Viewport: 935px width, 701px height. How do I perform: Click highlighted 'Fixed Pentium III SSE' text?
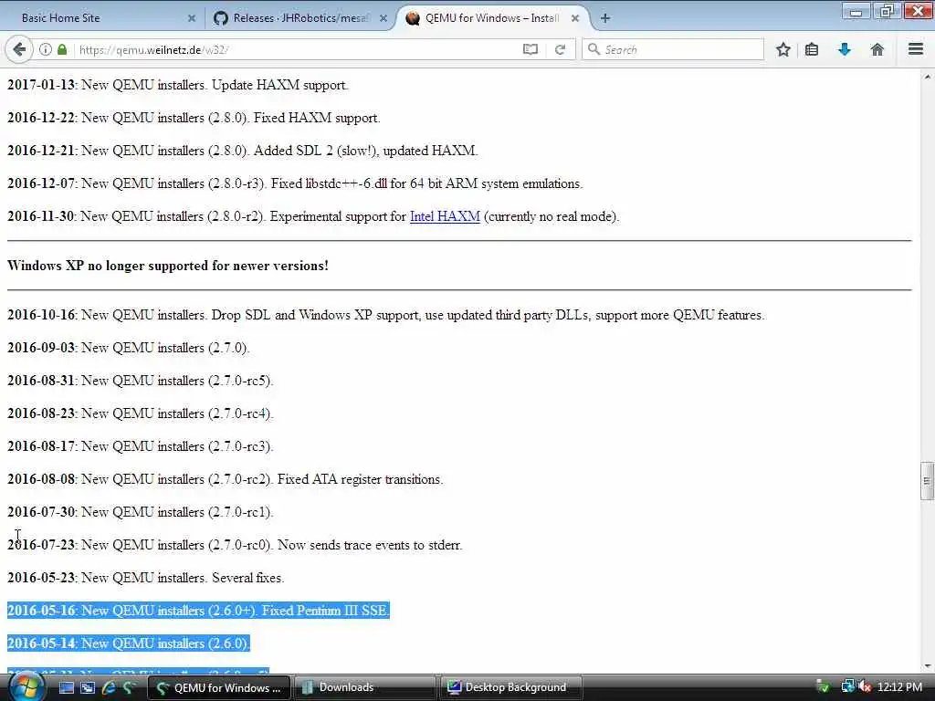[325, 611]
